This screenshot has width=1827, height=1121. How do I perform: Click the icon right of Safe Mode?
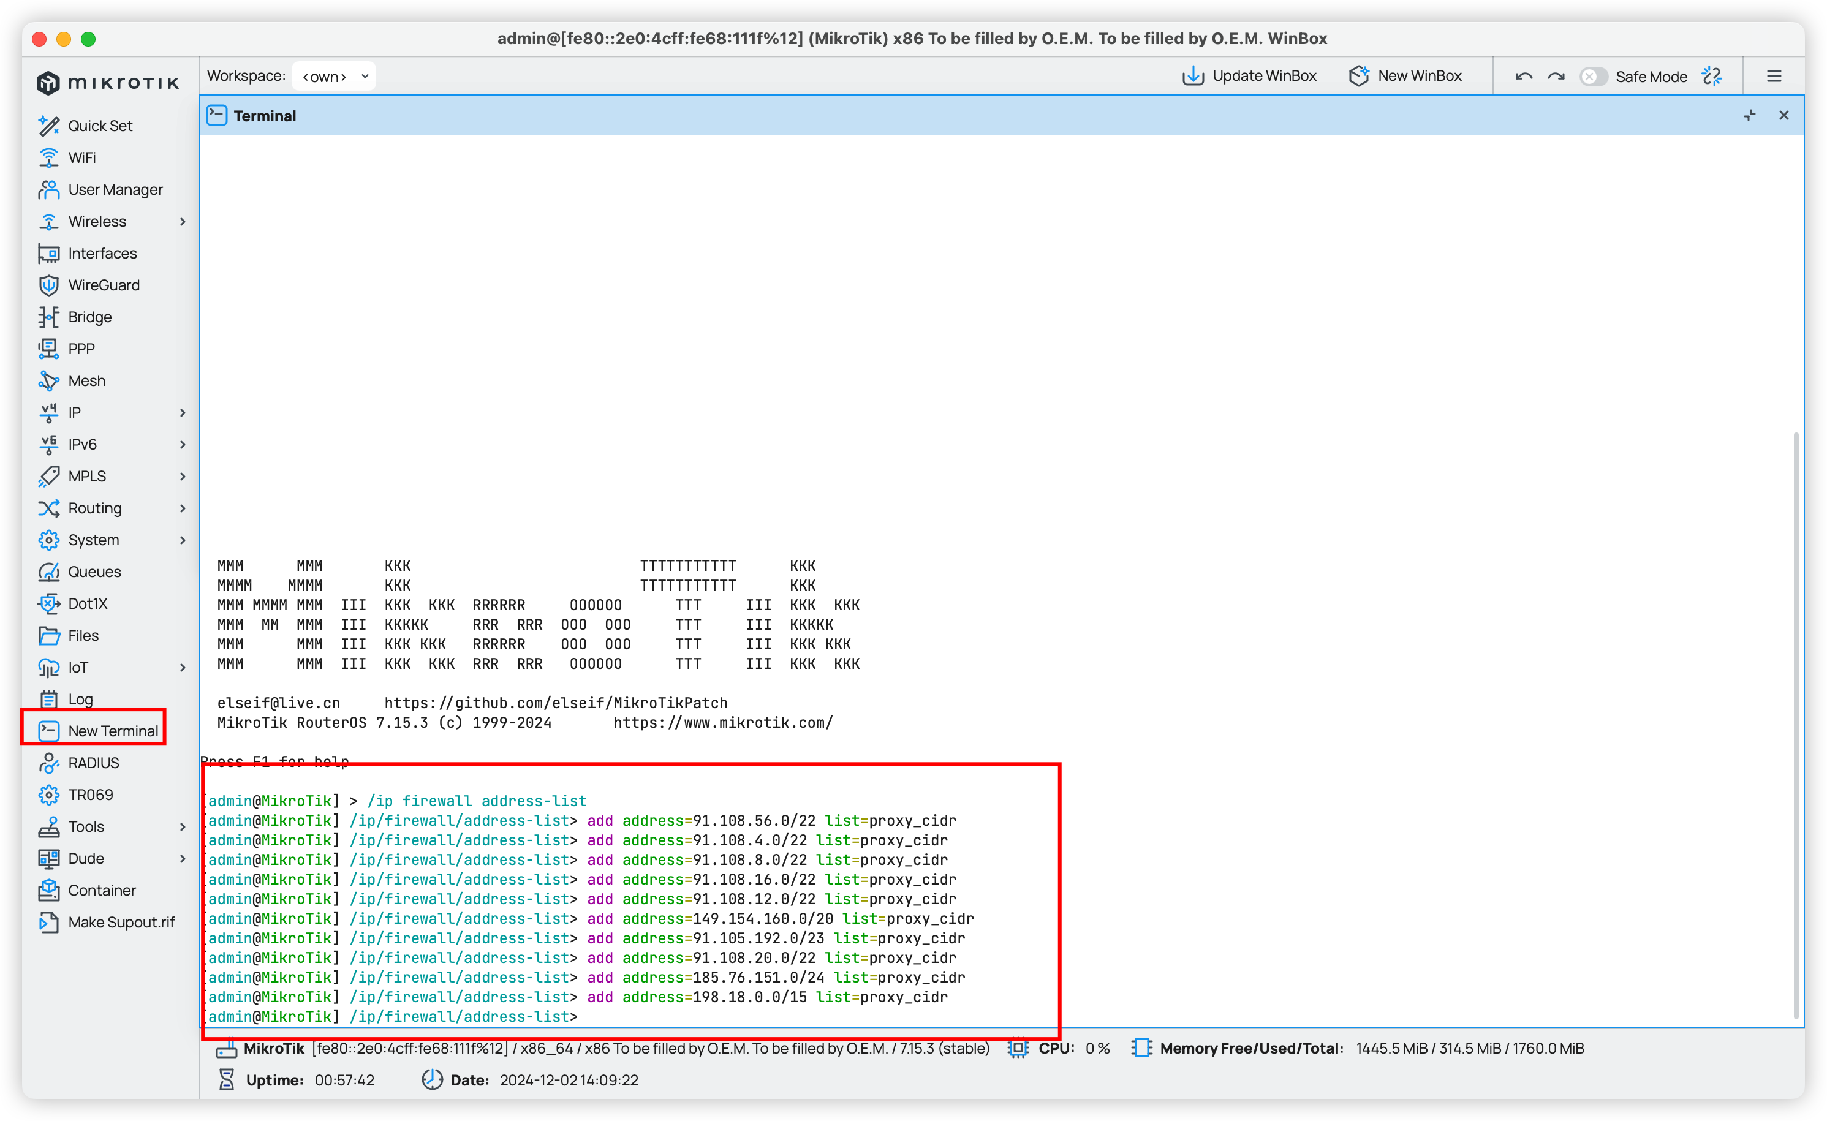[x=1712, y=77]
